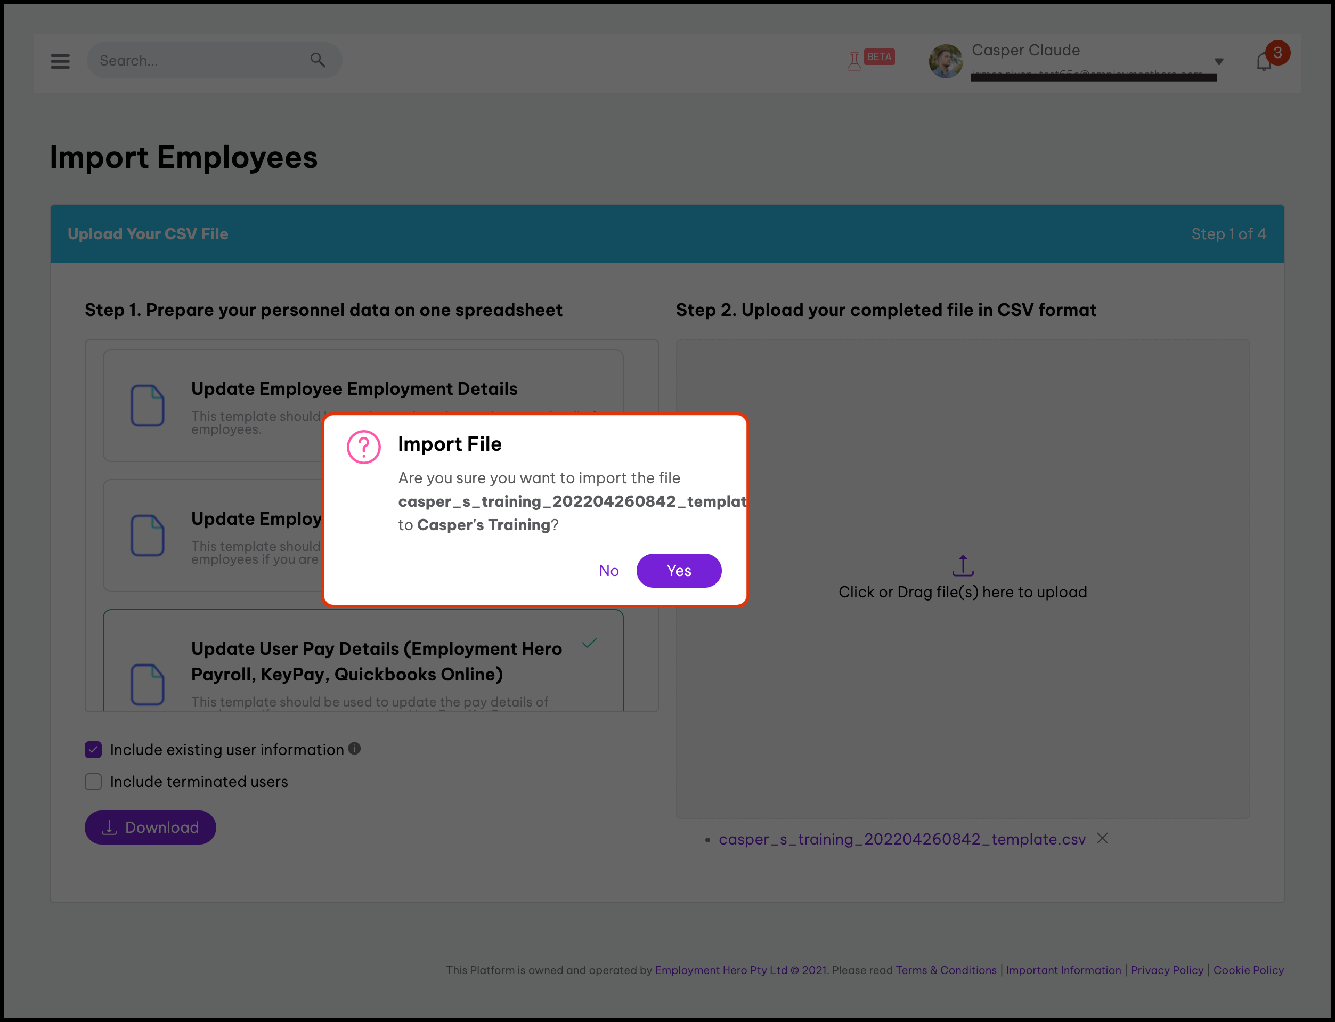The height and width of the screenshot is (1022, 1335).
Task: Open the notifications bell
Action: pyautogui.click(x=1264, y=62)
